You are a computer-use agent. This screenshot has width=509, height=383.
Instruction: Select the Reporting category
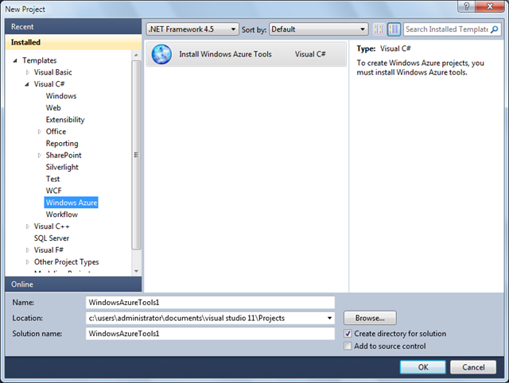[x=62, y=143]
